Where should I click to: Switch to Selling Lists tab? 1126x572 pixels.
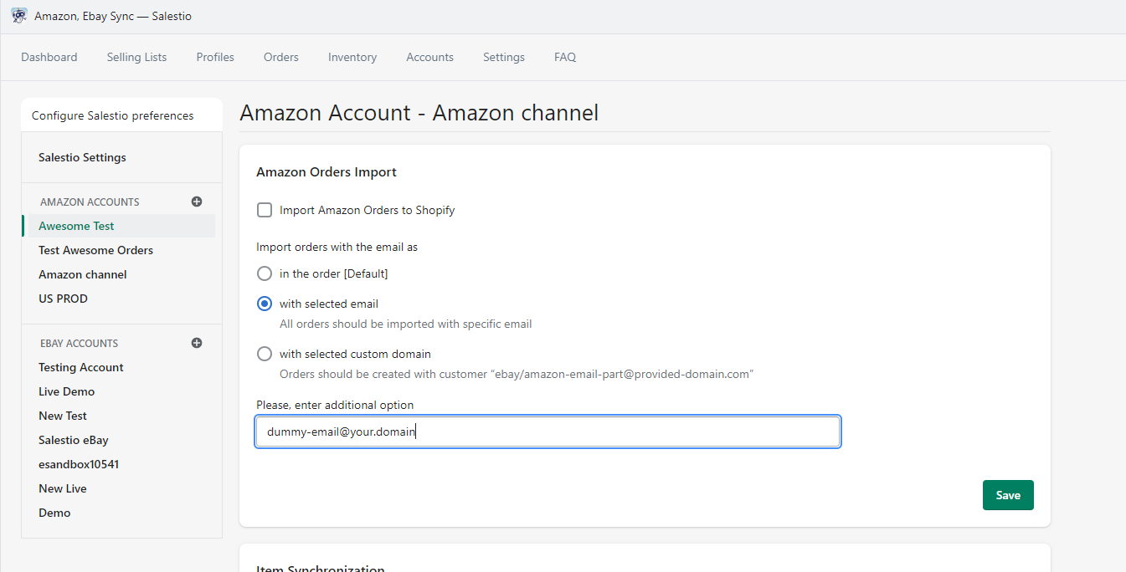136,57
